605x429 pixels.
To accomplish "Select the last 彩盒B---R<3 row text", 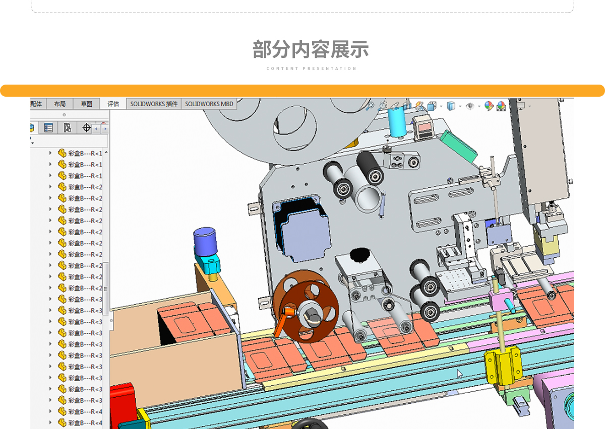I will click(x=85, y=400).
